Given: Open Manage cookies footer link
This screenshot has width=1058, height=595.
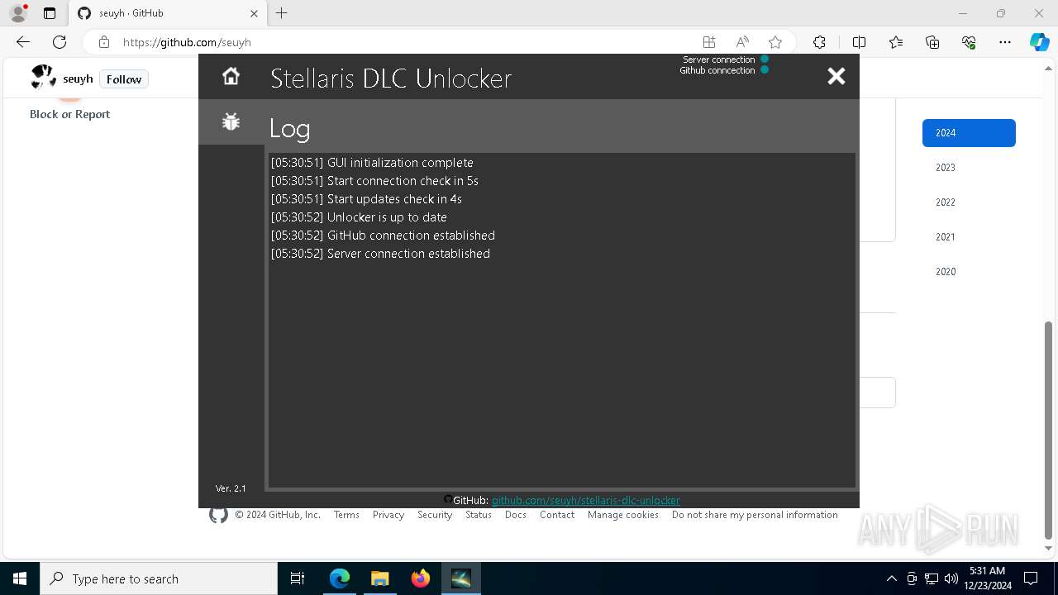Looking at the screenshot, I should [x=623, y=515].
